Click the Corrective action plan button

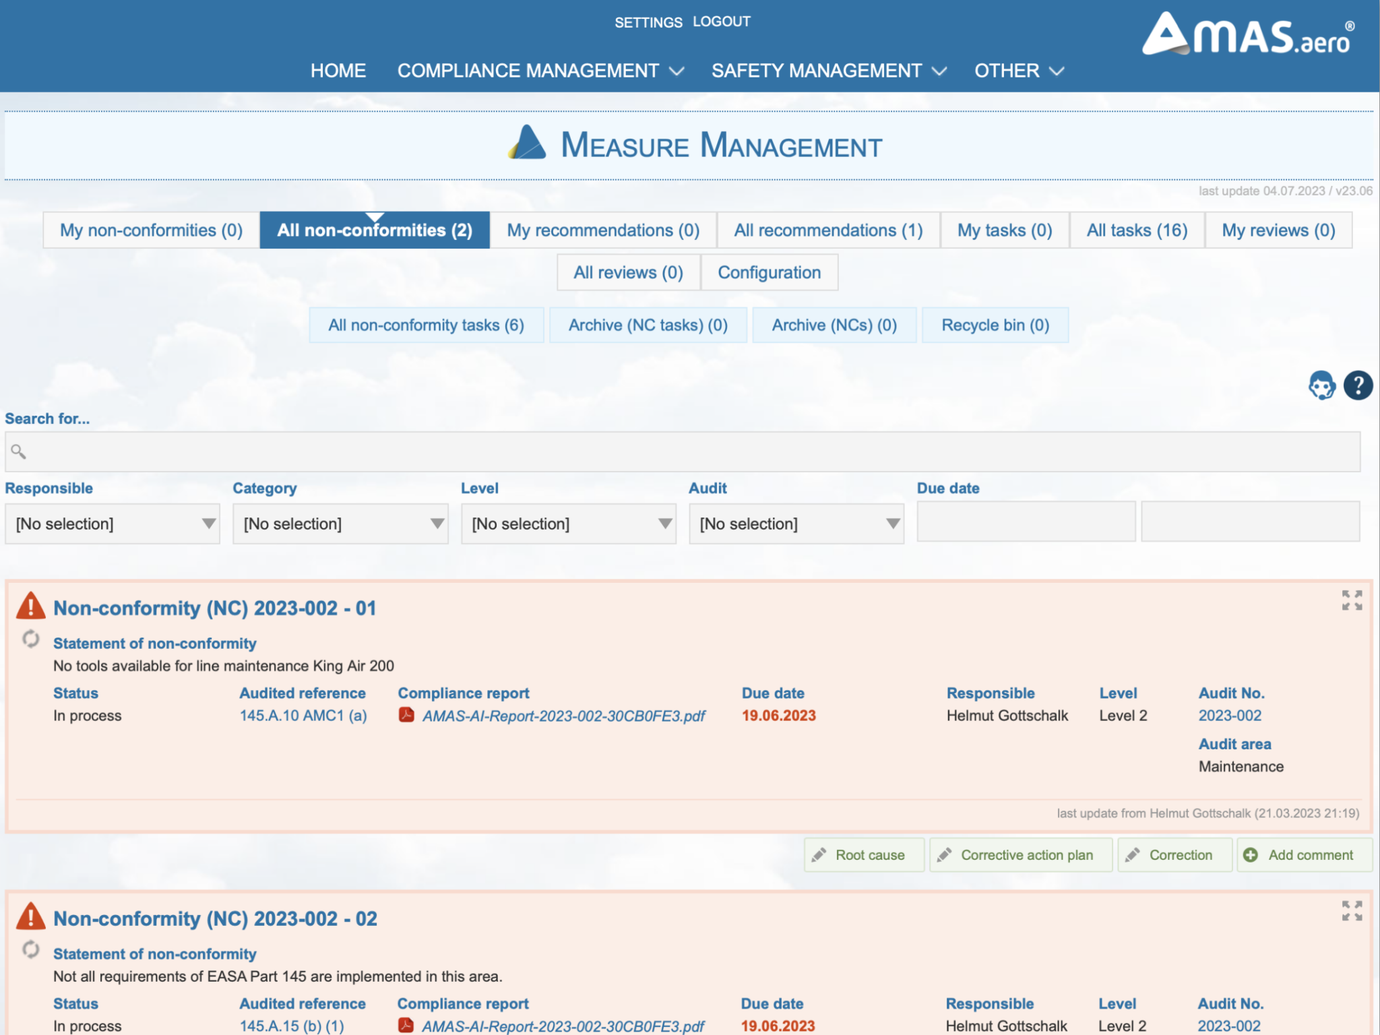1021,854
